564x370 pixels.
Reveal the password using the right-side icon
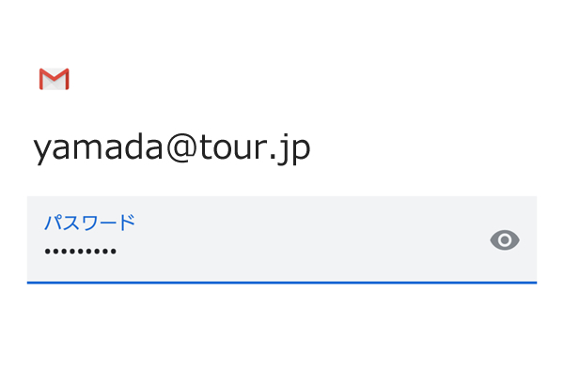pyautogui.click(x=505, y=240)
